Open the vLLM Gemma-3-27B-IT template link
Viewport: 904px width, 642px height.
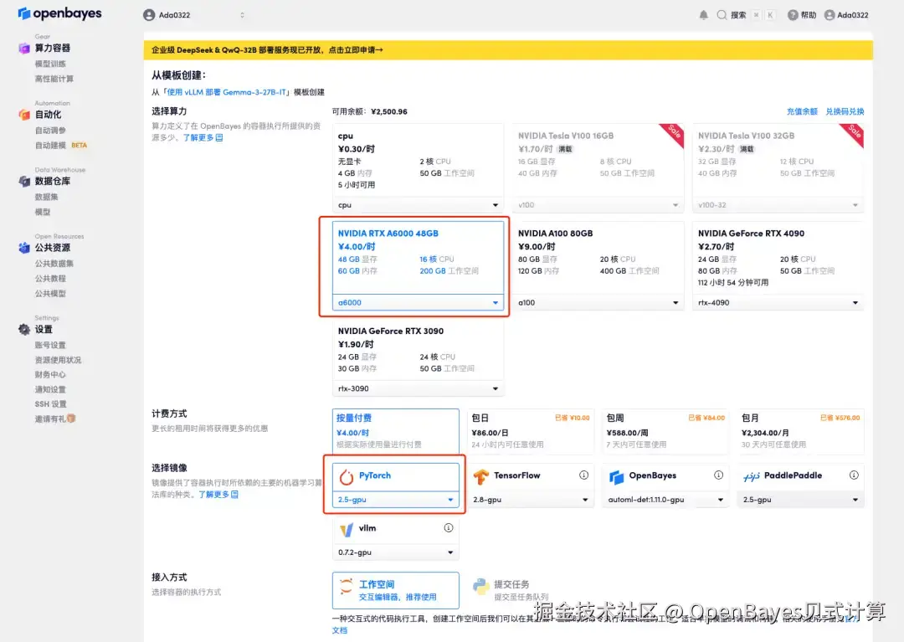click(227, 92)
